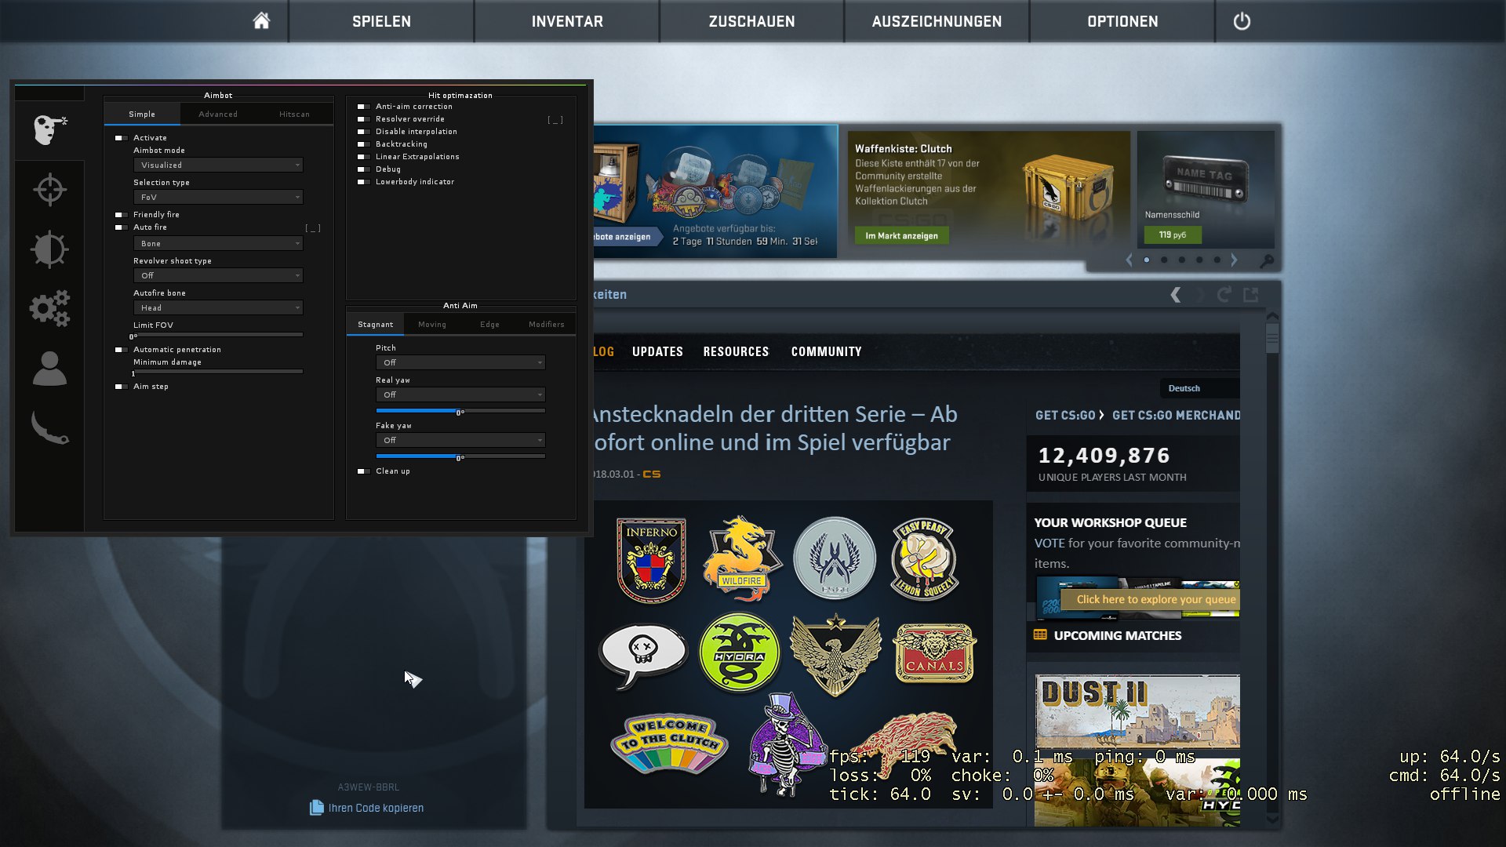Open the Autofire bone Head dropdown
1506x847 pixels.
[218, 308]
